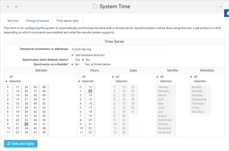The height and width of the screenshot is (151, 229).
Task: Select No for Synchronize on schedule
Action: (x=72, y=64)
